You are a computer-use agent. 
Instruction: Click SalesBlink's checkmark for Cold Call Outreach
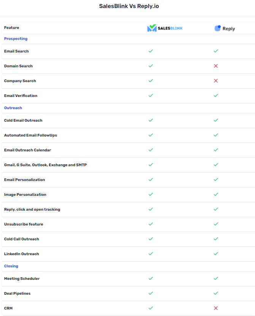click(x=150, y=239)
